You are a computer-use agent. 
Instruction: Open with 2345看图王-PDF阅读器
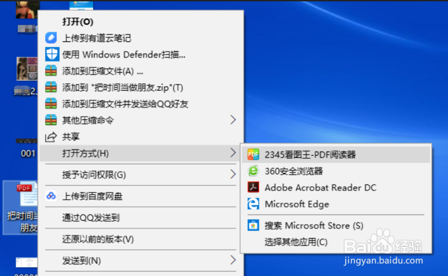[x=336, y=155]
